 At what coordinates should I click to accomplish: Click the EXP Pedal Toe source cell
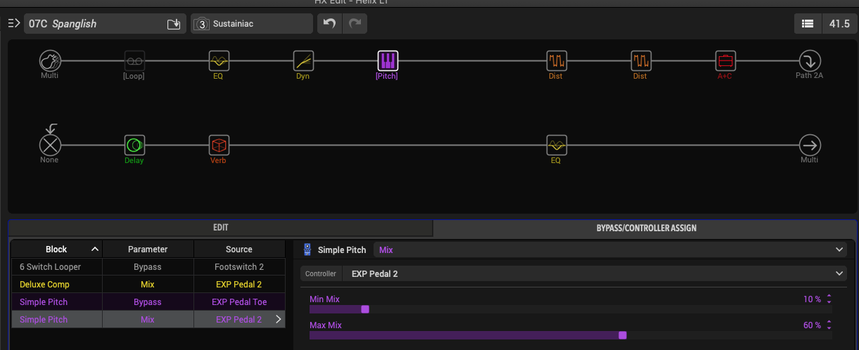click(239, 302)
